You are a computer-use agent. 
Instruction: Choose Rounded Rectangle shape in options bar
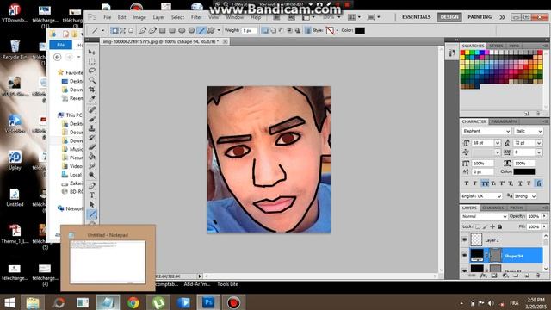tap(172, 31)
